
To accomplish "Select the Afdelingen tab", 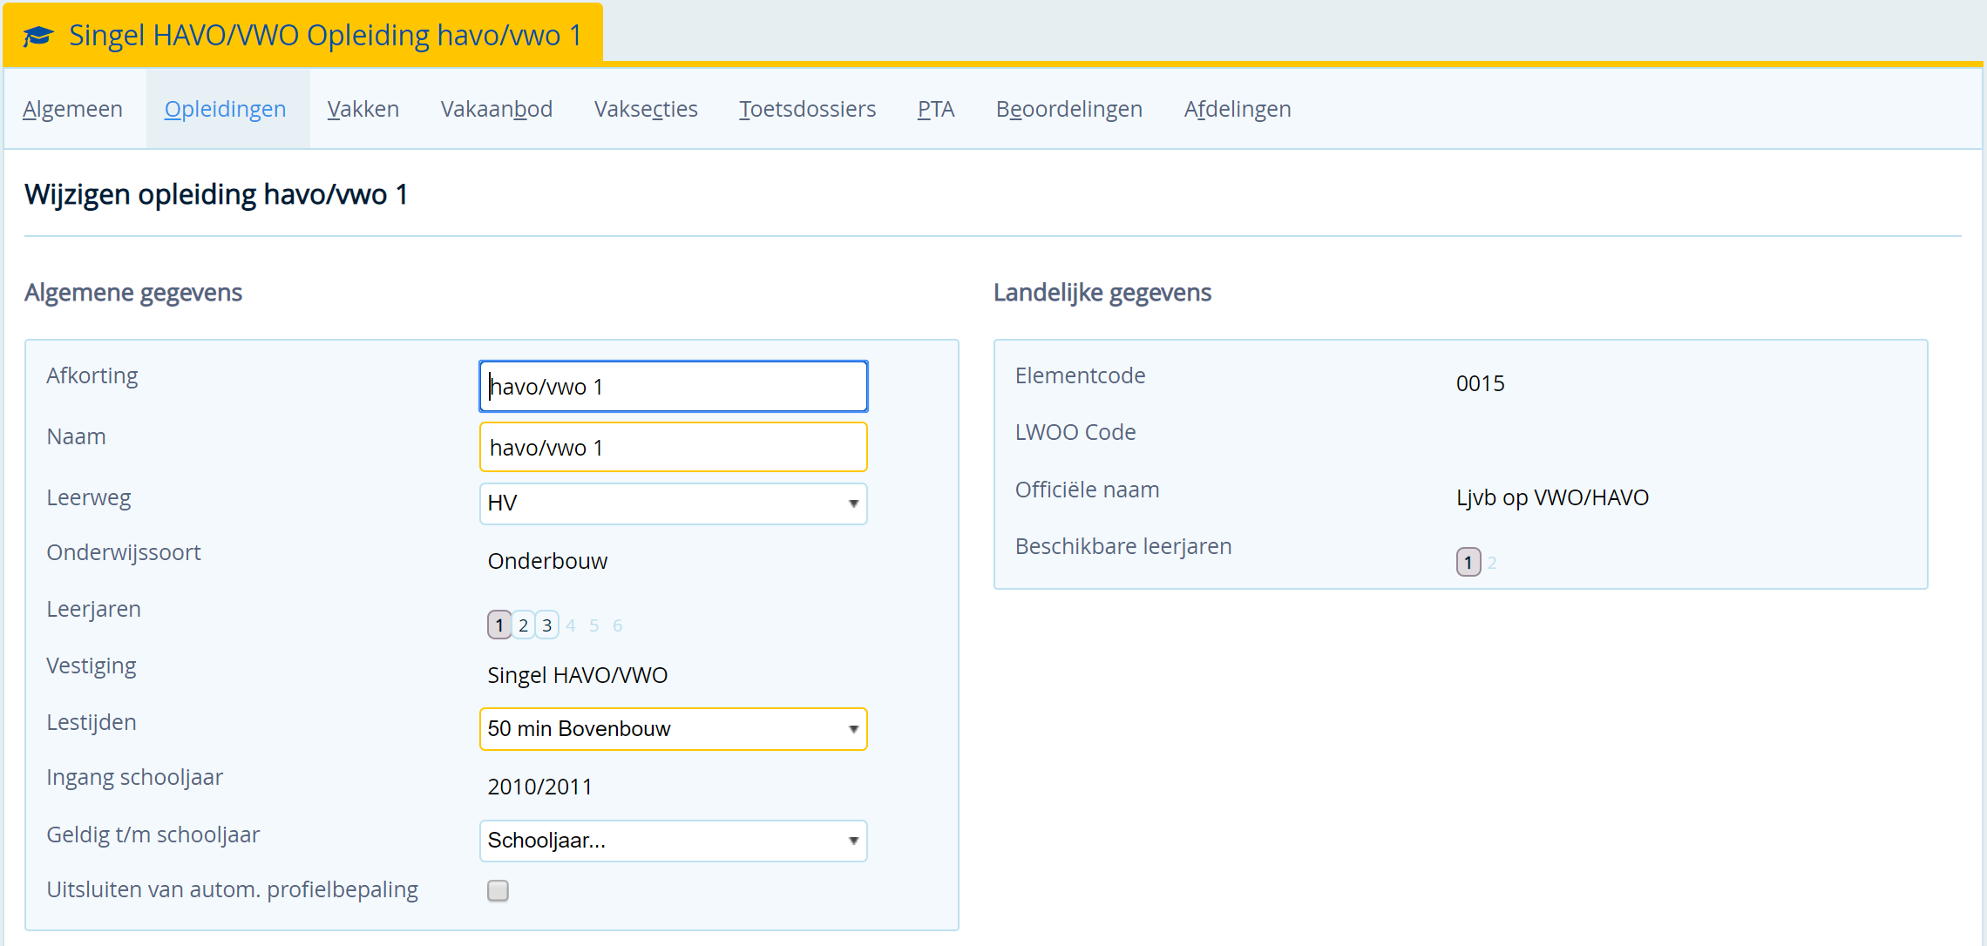I will 1238,109.
